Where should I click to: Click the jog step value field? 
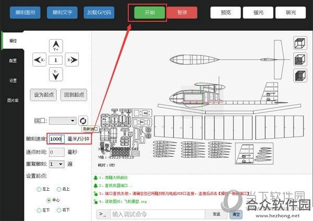[56, 60]
